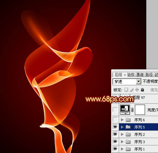Switch to the 动作 tab
Image resolution: width=158 pixels, height=153 pixels.
pyautogui.click(x=131, y=75)
